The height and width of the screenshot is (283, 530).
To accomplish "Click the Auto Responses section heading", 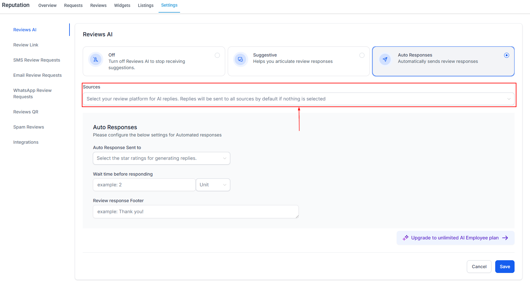I will tap(115, 127).
